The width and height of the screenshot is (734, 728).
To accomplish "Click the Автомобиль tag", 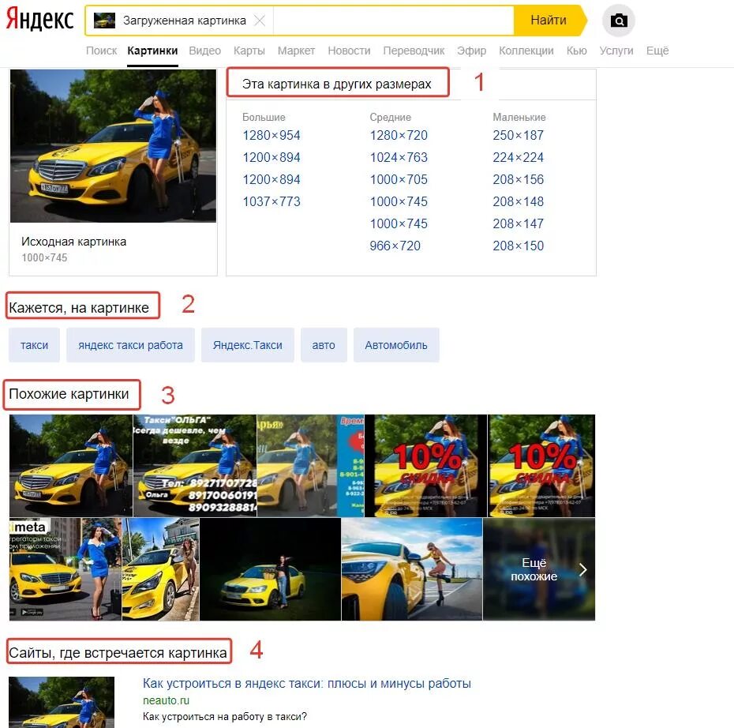I will point(396,345).
